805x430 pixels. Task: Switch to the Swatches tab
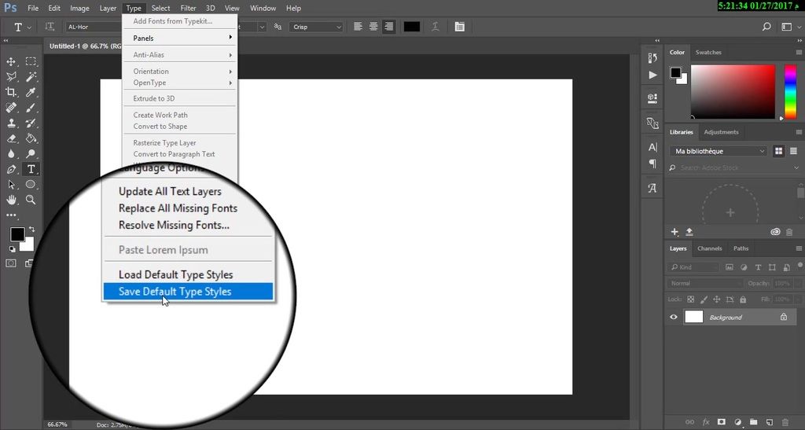click(x=708, y=53)
